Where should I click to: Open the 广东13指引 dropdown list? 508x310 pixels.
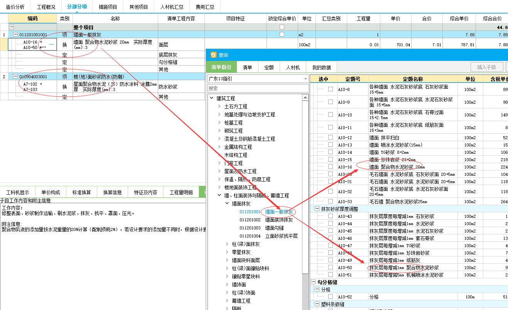click(305, 79)
